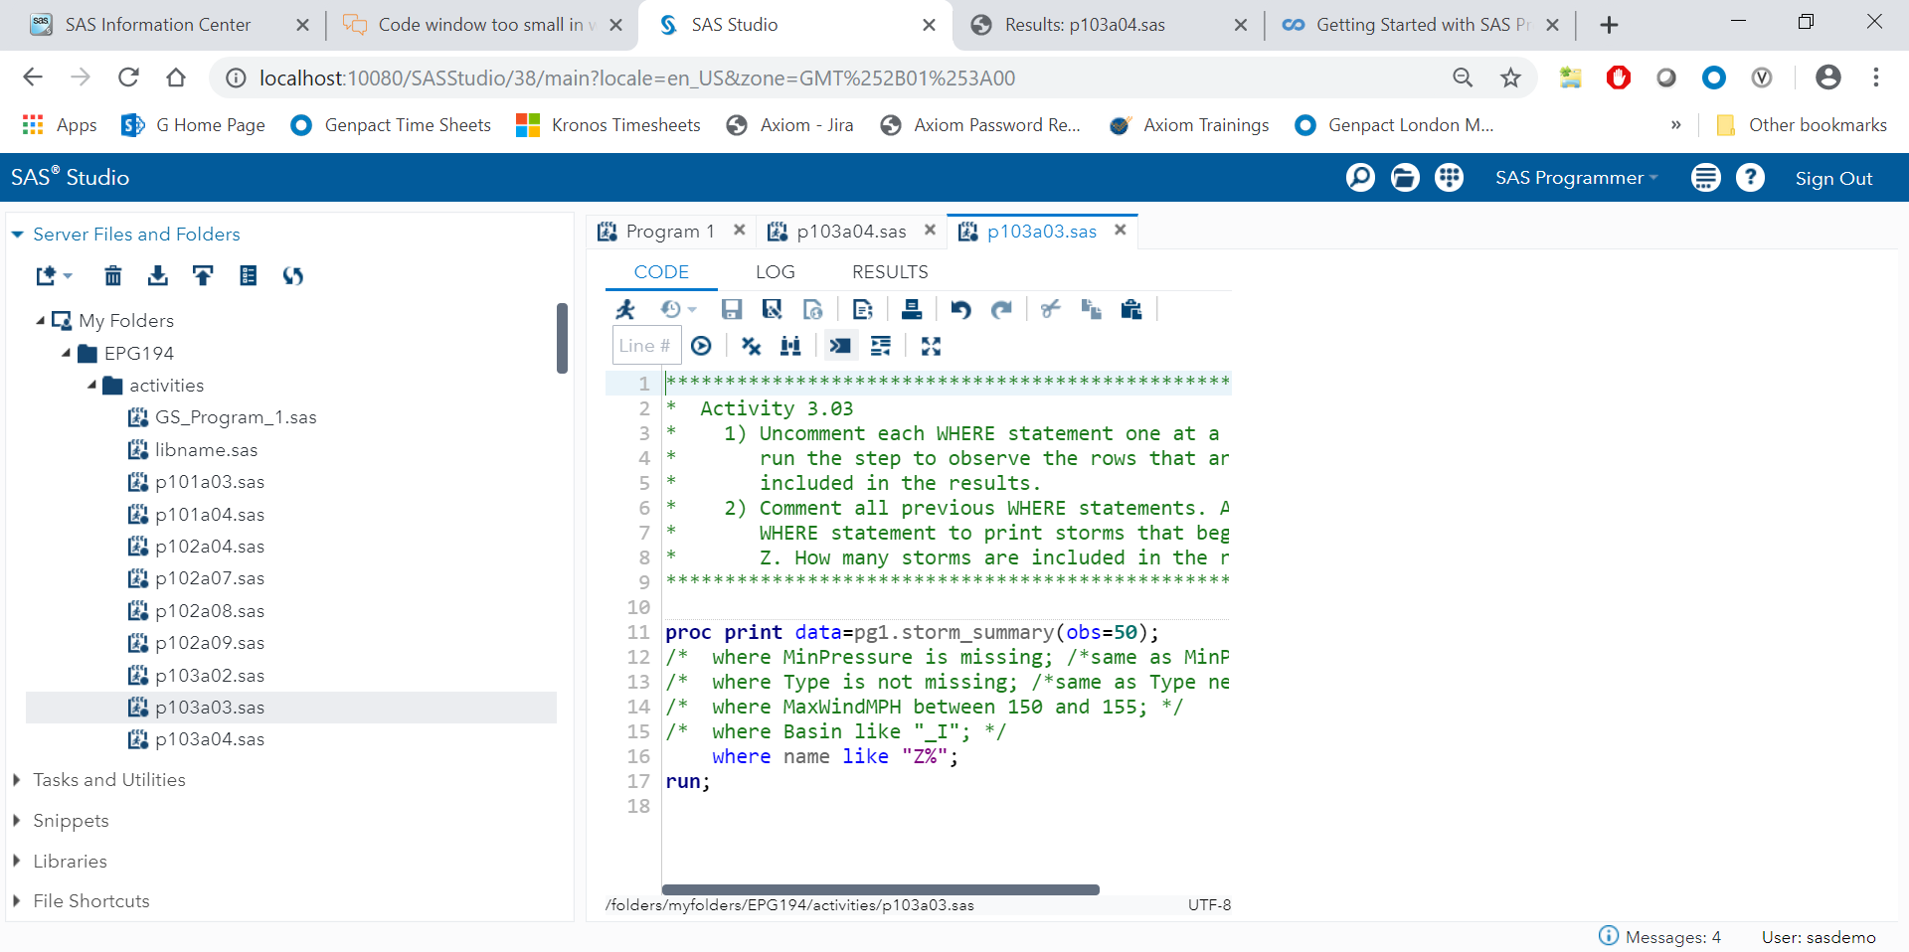Delete selected file with trash icon
Image resolution: width=1909 pixels, height=952 pixels.
[113, 276]
